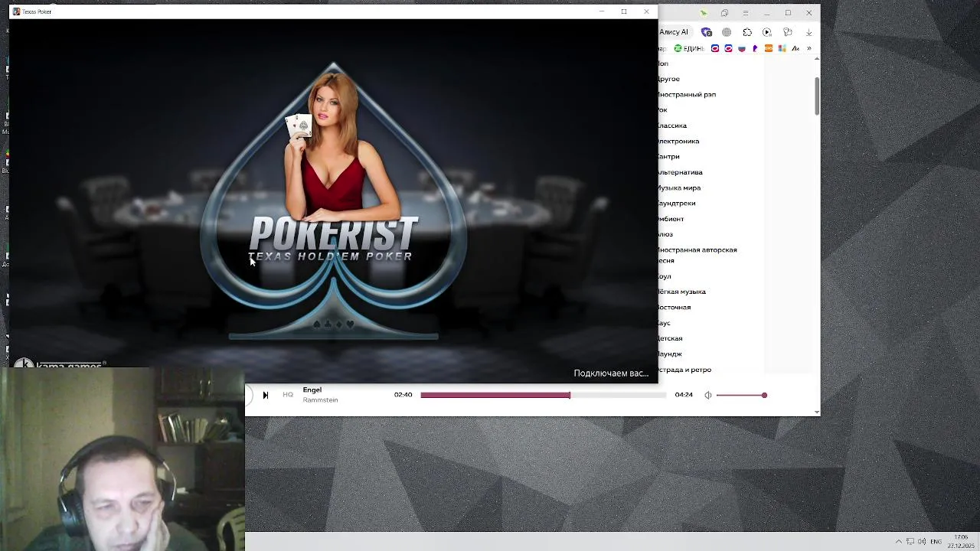Select the Иностранная авторская песня genre

click(697, 255)
